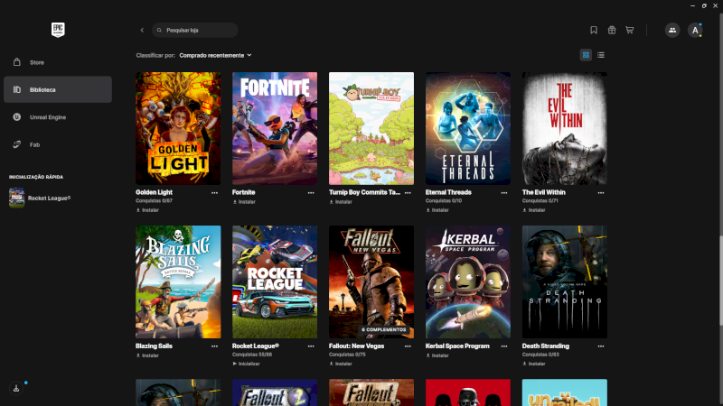The width and height of the screenshot is (723, 406).
Task: Open Store in the sidebar
Action: tap(58, 62)
